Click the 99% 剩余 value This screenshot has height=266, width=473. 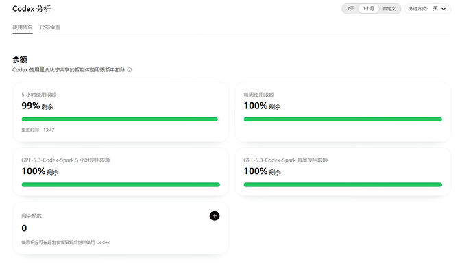tap(37, 106)
